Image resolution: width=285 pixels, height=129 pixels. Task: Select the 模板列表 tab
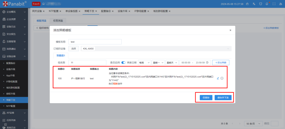[x=41, y=21]
